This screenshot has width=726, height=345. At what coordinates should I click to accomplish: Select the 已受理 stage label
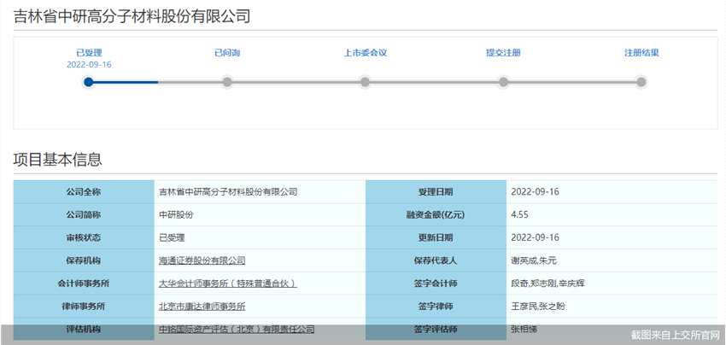[x=89, y=53]
